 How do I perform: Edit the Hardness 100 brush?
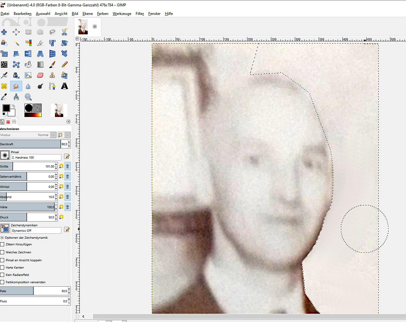pyautogui.click(x=67, y=156)
